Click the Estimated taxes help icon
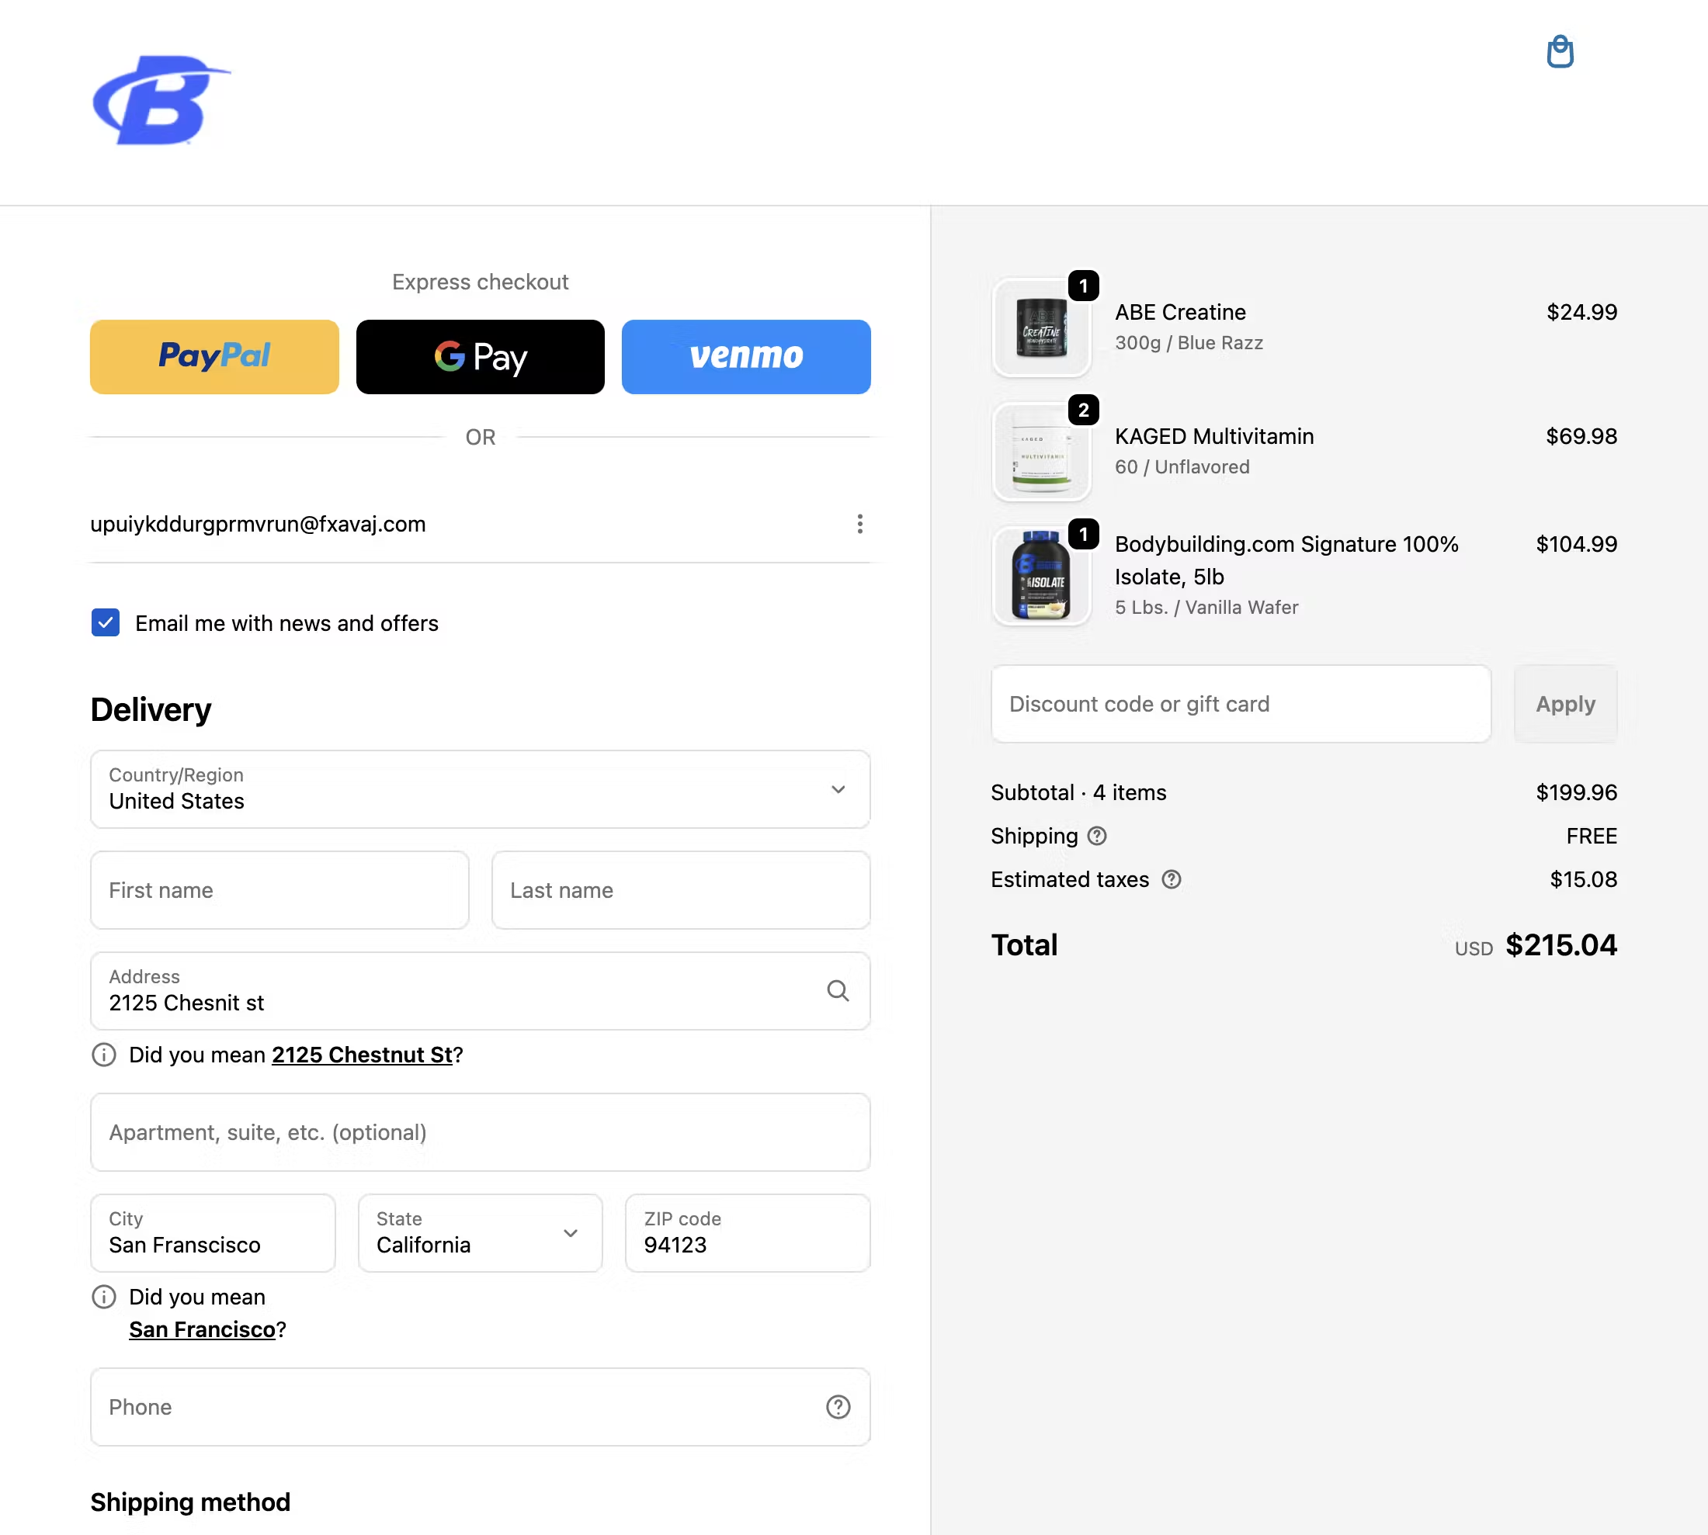The image size is (1708, 1535). tap(1171, 880)
